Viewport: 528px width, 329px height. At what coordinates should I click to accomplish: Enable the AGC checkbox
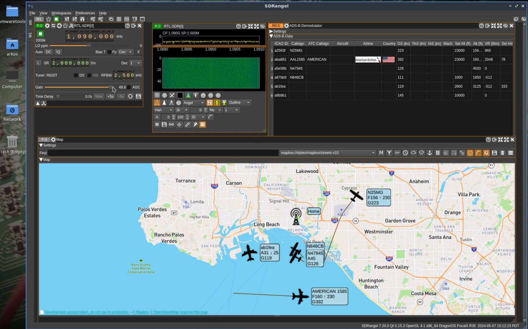point(129,87)
